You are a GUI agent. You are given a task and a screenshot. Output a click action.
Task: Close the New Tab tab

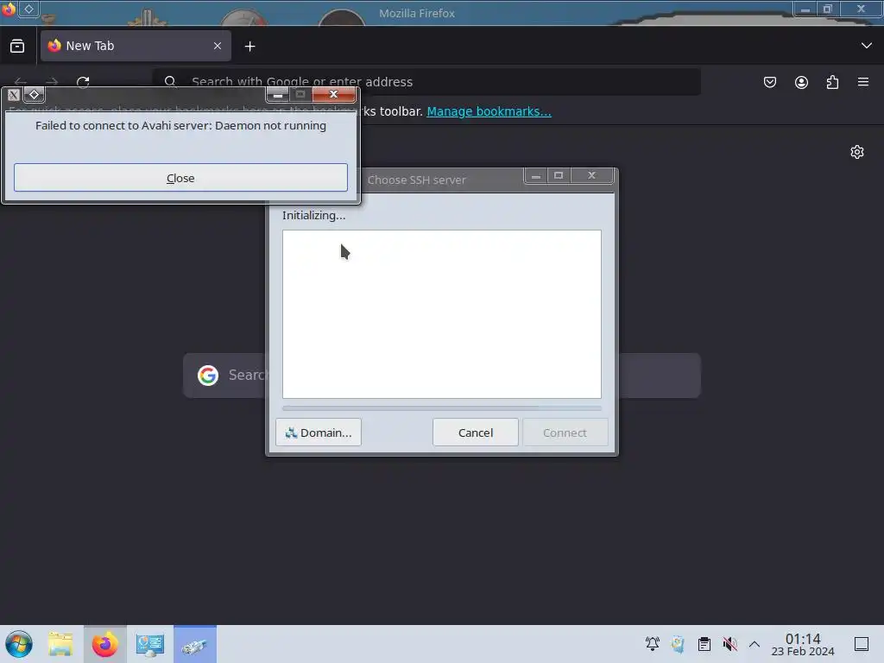click(218, 46)
